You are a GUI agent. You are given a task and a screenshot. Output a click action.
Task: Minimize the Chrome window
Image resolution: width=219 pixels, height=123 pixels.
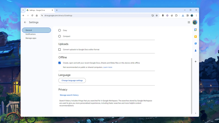coord(185,10)
